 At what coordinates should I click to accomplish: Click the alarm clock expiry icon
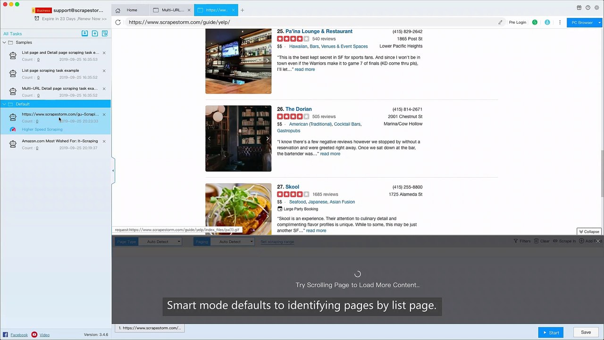[37, 18]
